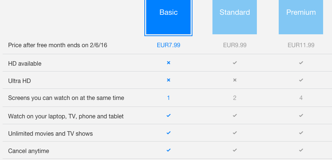332x160 pixels.
Task: Click Premium's Ultra HD checkmark
Action: (x=301, y=80)
